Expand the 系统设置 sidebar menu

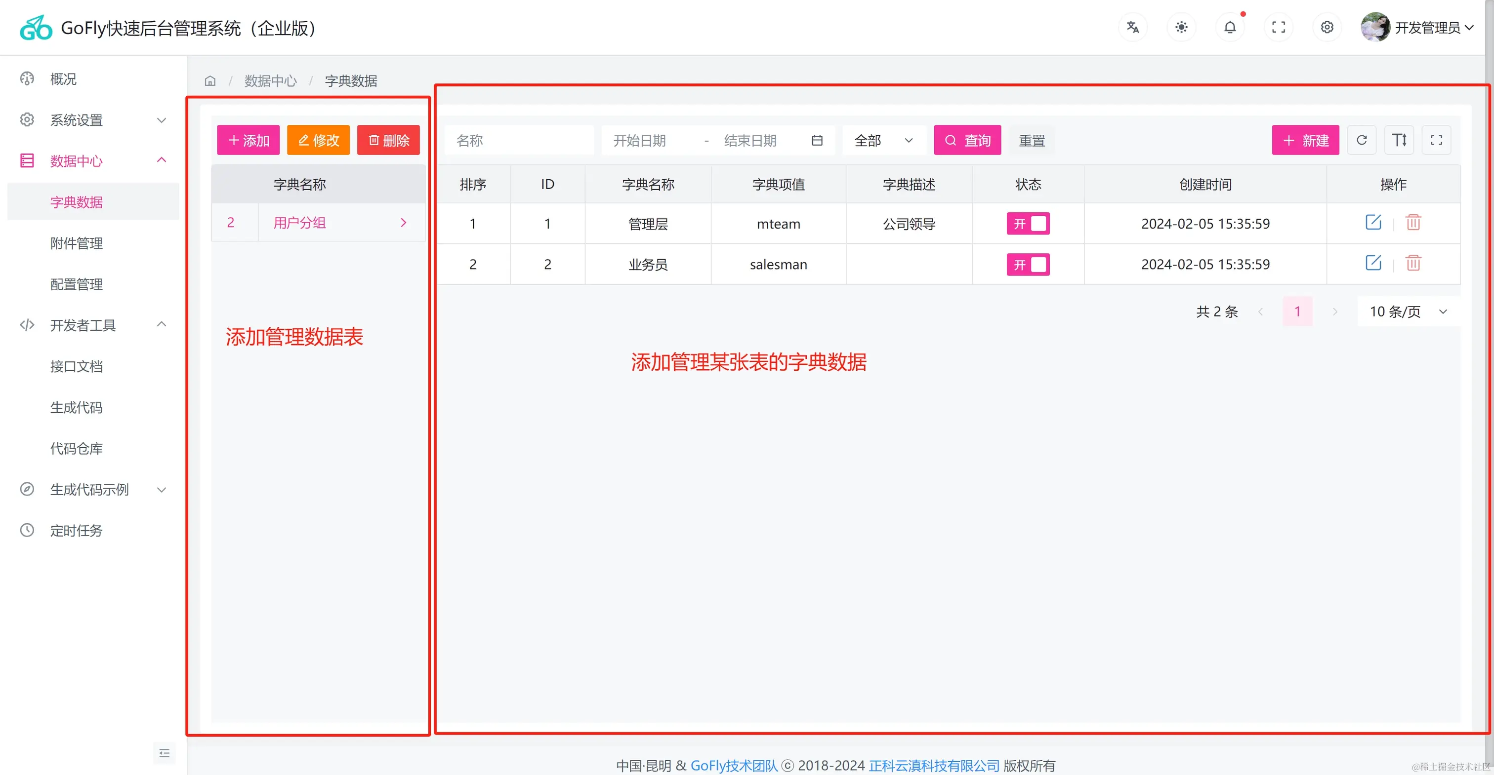pos(93,120)
